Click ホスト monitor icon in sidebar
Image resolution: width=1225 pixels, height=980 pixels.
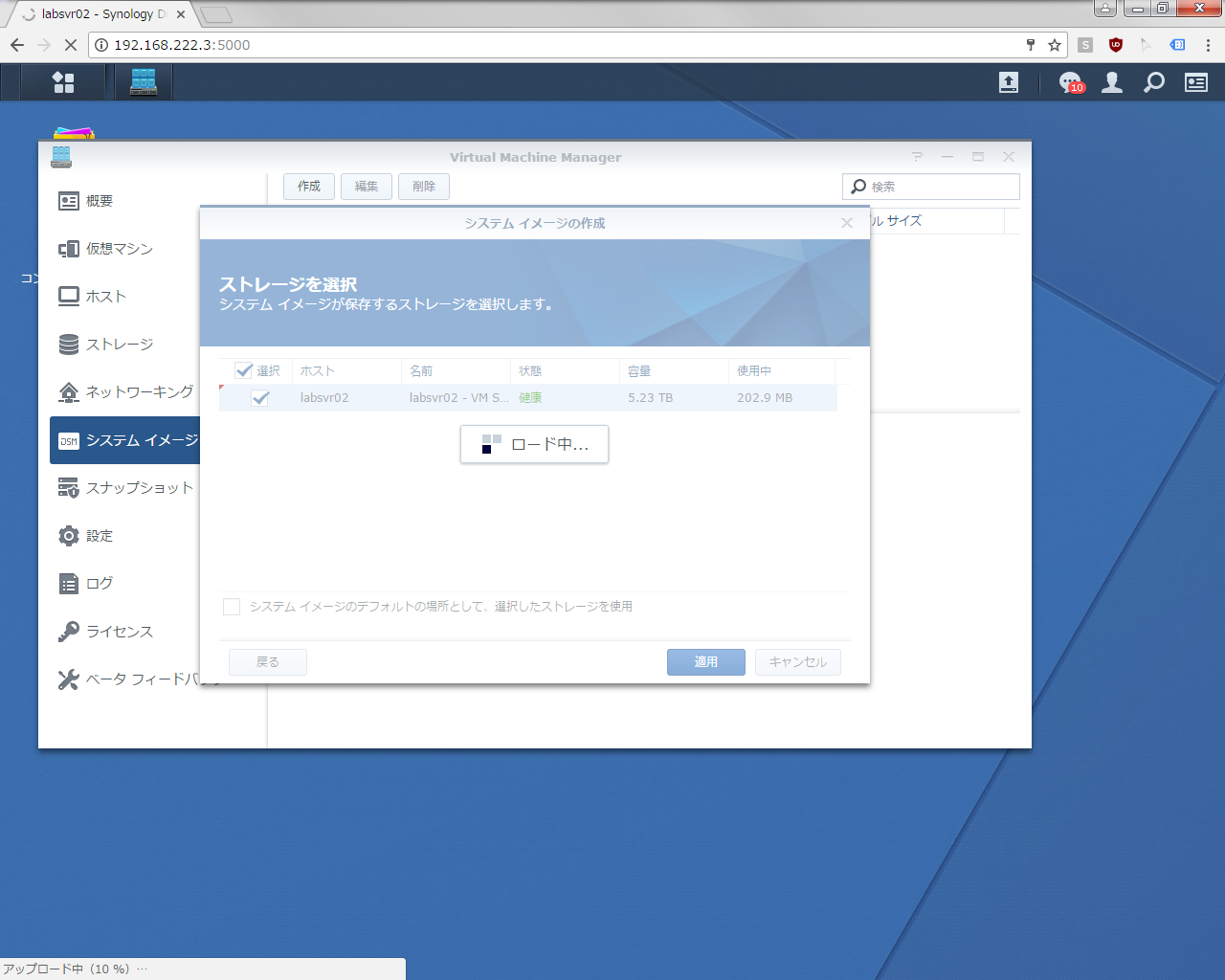click(69, 297)
